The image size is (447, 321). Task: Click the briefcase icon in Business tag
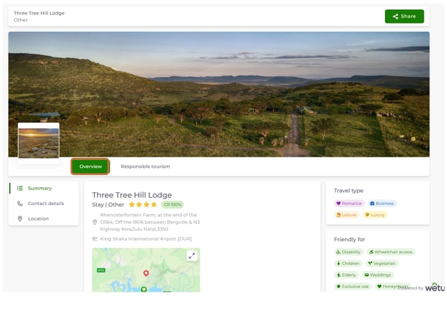(372, 204)
